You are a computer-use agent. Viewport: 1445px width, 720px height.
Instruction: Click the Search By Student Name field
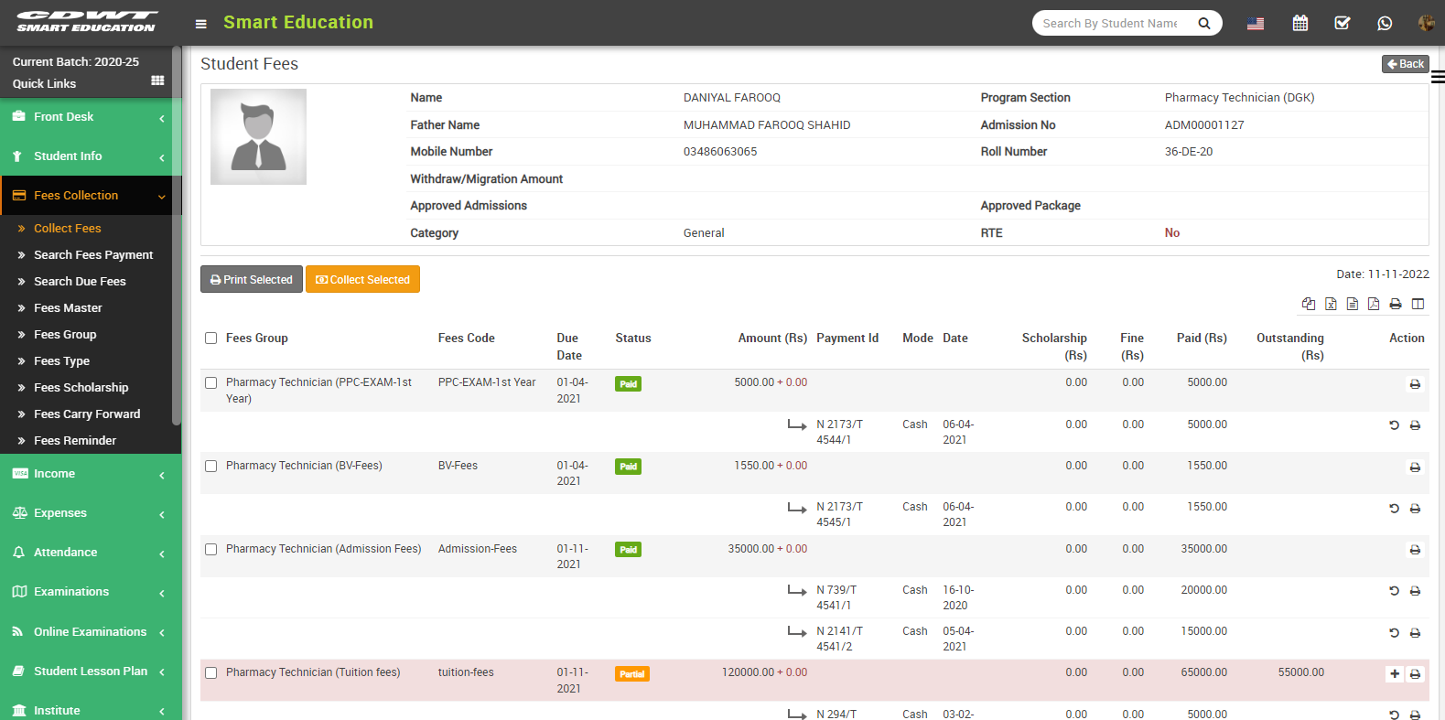pyautogui.click(x=1111, y=23)
